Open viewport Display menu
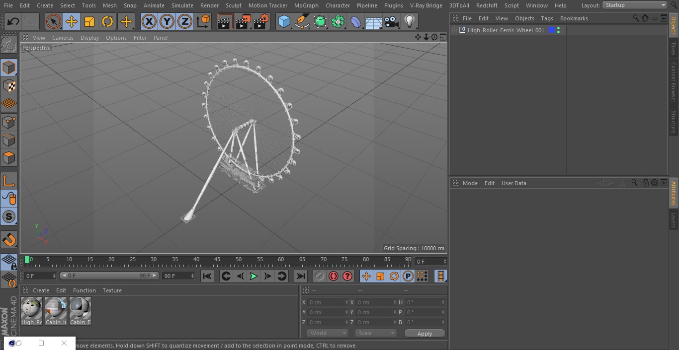The width and height of the screenshot is (679, 350). point(89,38)
